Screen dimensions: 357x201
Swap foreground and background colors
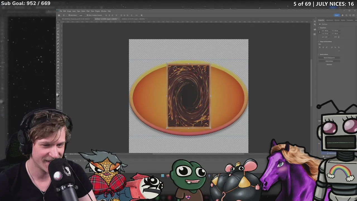pyautogui.click(x=59, y=92)
